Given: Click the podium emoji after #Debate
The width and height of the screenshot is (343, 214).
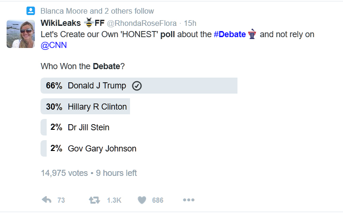Looking at the screenshot, I should point(252,34).
